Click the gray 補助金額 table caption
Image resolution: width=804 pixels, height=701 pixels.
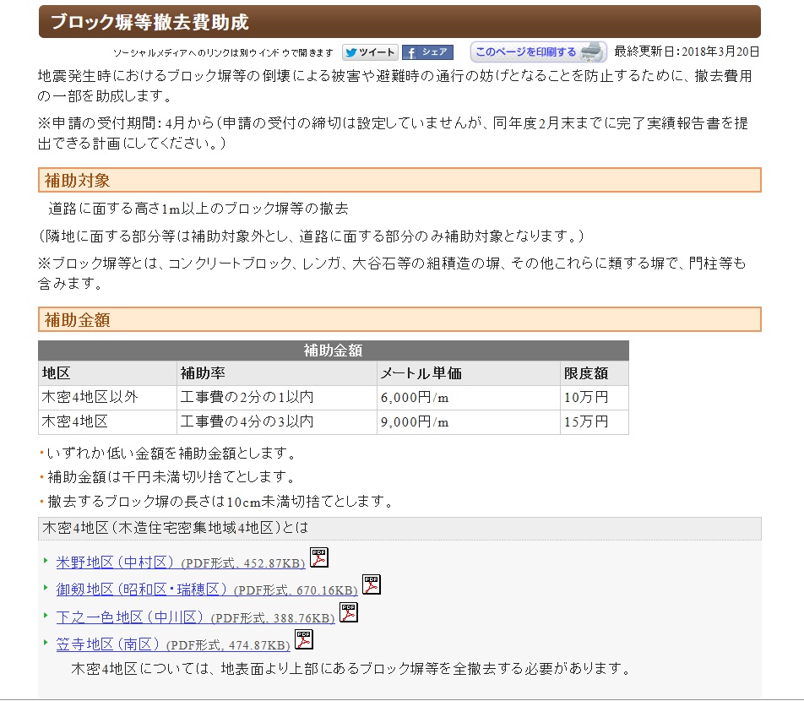coord(334,350)
